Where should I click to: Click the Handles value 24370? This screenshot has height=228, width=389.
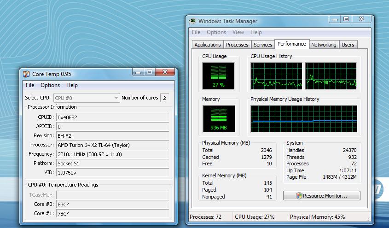349,150
